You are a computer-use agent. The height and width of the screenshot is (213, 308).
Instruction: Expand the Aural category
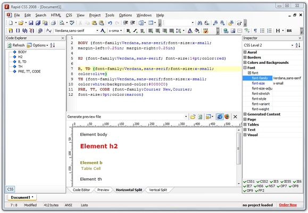(x=245, y=52)
